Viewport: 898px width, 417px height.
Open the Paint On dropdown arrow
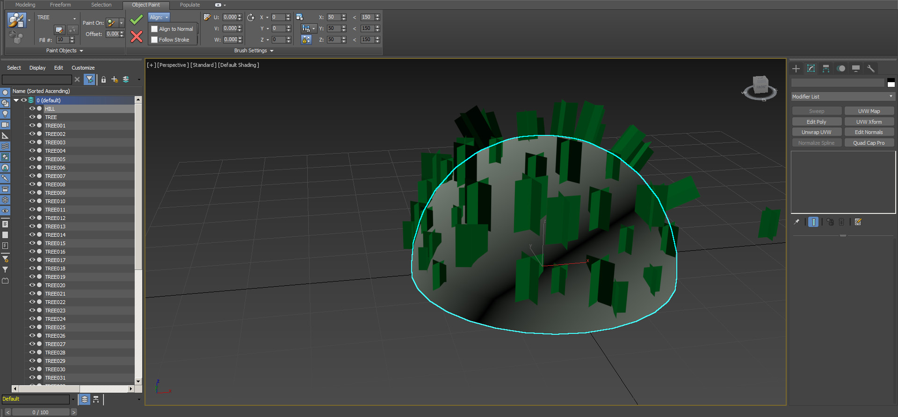[x=122, y=23]
